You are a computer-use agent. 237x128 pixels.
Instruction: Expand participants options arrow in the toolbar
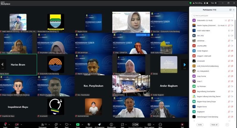tap(50, 124)
